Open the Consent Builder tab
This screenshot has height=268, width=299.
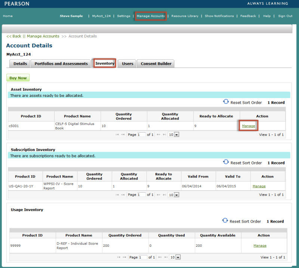pyautogui.click(x=156, y=64)
